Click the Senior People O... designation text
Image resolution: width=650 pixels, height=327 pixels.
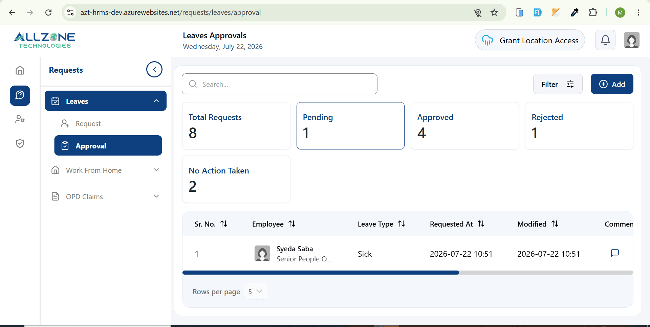[x=304, y=259]
